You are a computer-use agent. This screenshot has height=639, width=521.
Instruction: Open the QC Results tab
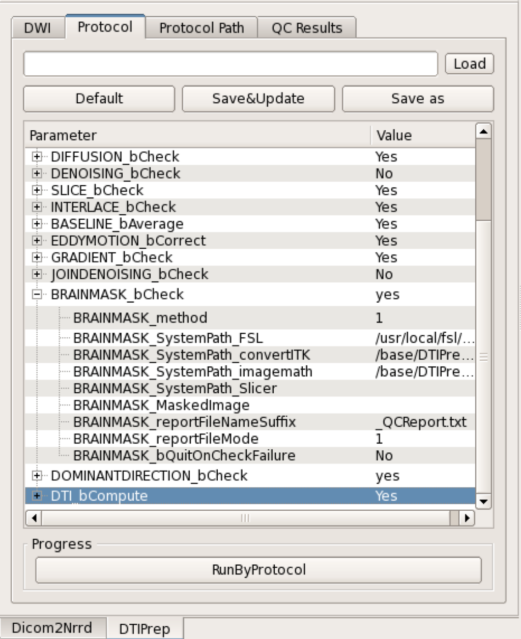[x=307, y=28]
